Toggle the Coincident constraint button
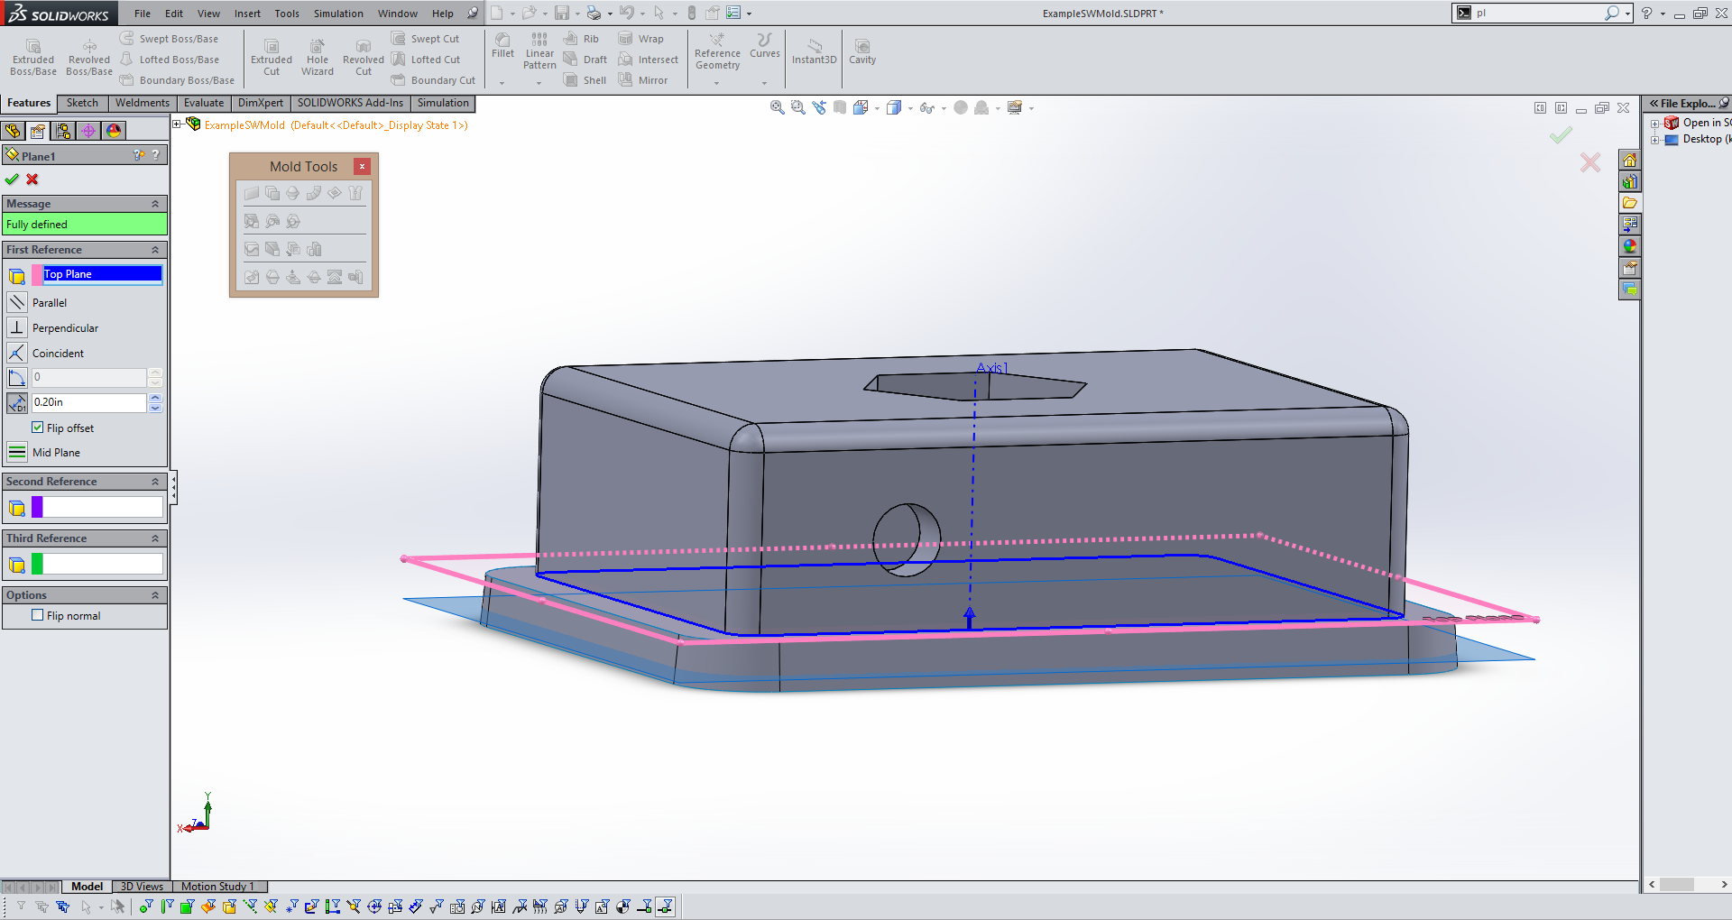1732x920 pixels. pos(16,353)
